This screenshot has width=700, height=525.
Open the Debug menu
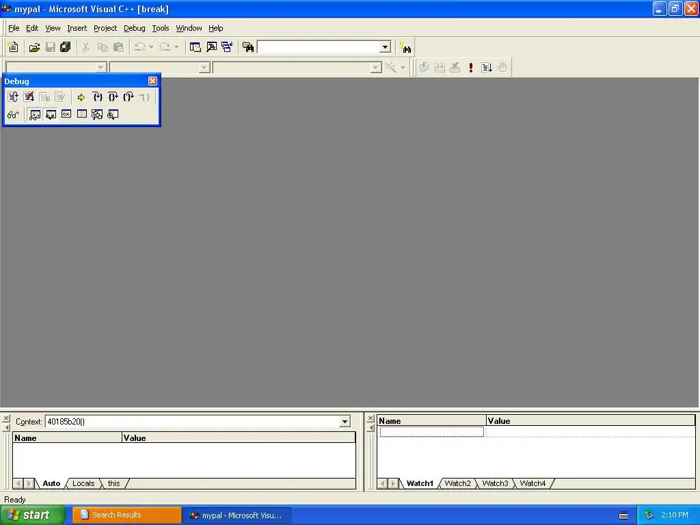pyautogui.click(x=135, y=28)
